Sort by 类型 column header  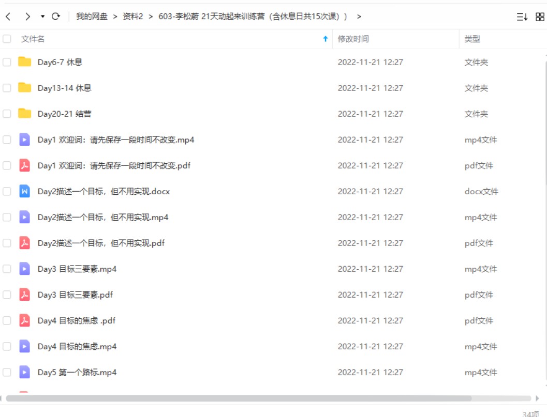472,39
